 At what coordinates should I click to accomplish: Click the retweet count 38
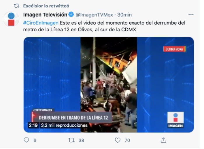(x=81, y=140)
